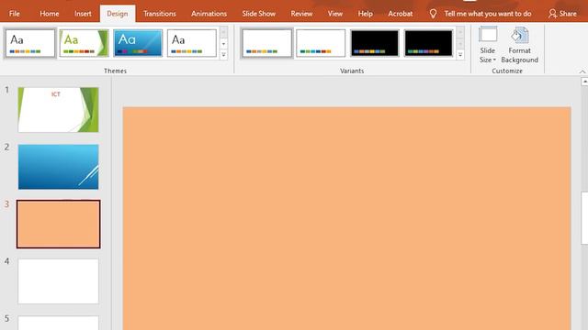Open the File tab

[15, 14]
